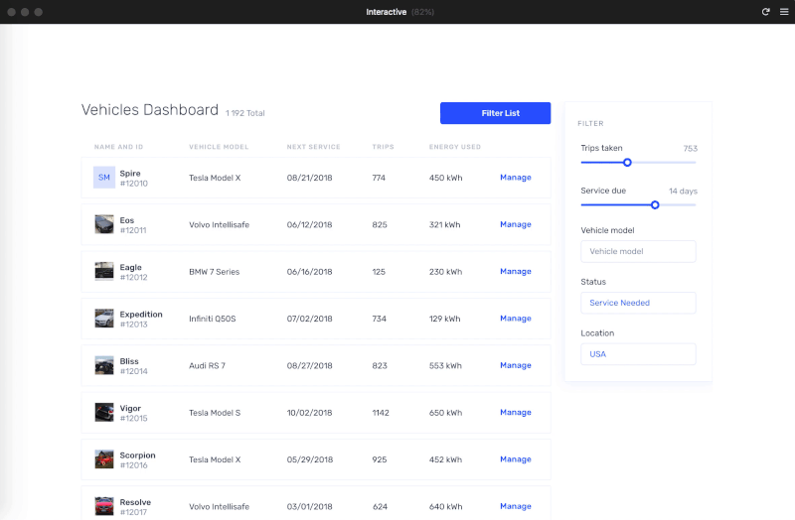Click the 05/29/2018 service date
Screen dimensions: 795x520
[310, 459]
